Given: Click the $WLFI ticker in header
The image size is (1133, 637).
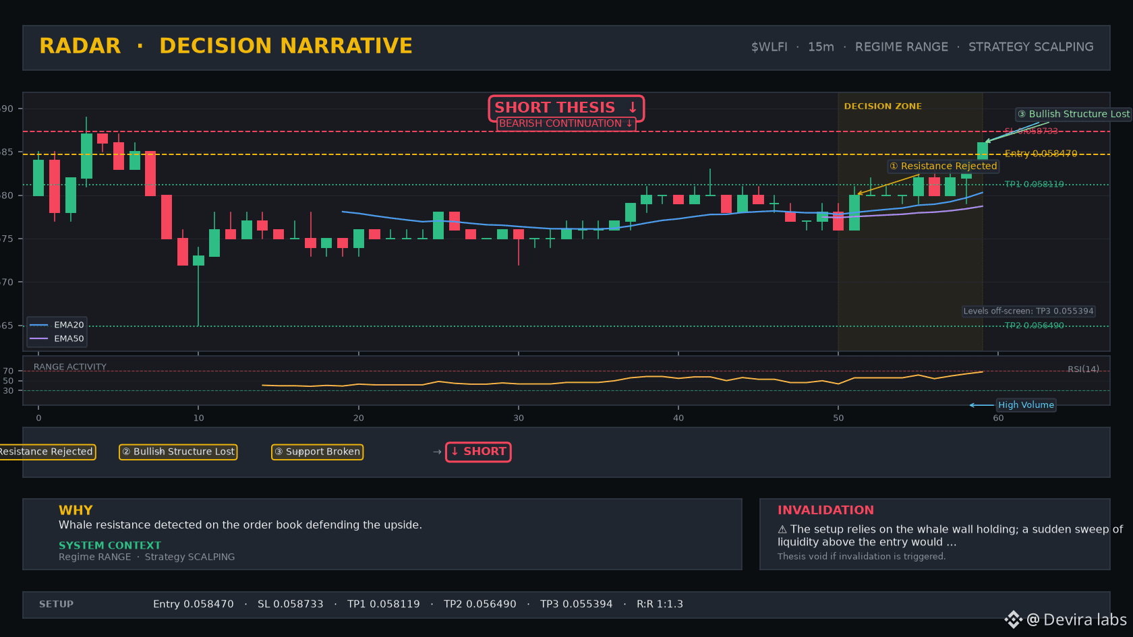Looking at the screenshot, I should click(769, 47).
